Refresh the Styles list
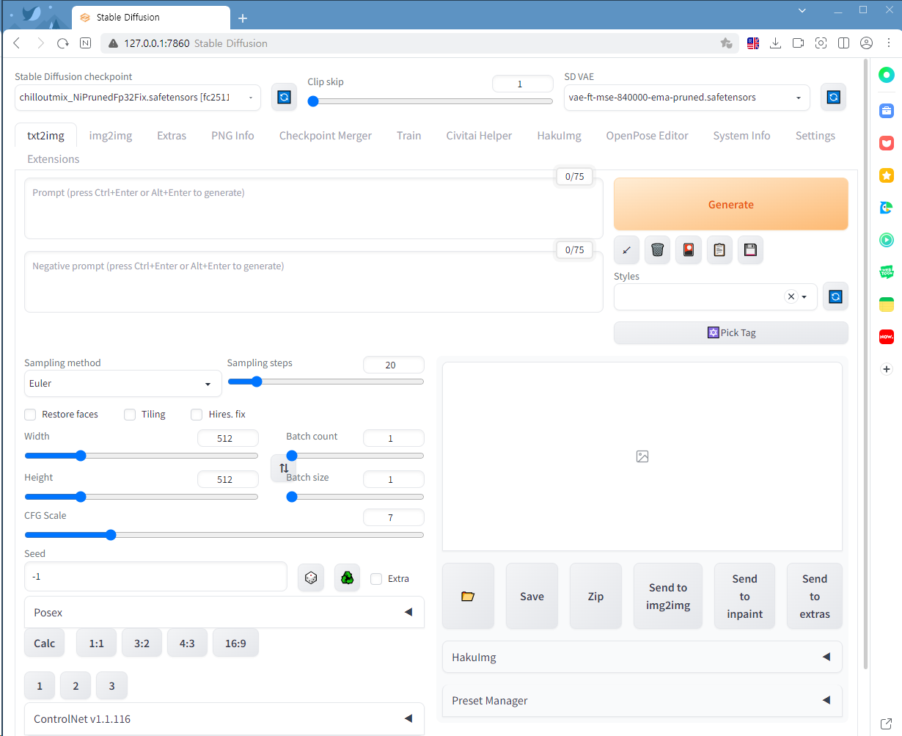902x736 pixels. point(835,296)
